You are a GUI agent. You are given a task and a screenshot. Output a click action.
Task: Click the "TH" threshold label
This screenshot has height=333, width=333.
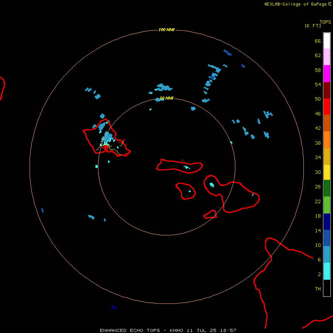tap(318, 289)
